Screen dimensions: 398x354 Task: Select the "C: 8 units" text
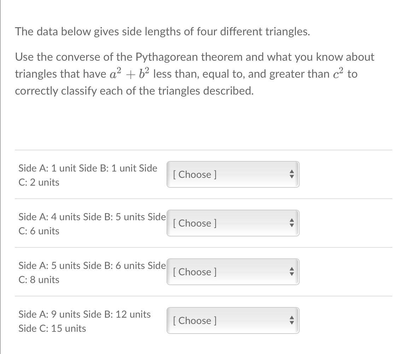coord(39,280)
